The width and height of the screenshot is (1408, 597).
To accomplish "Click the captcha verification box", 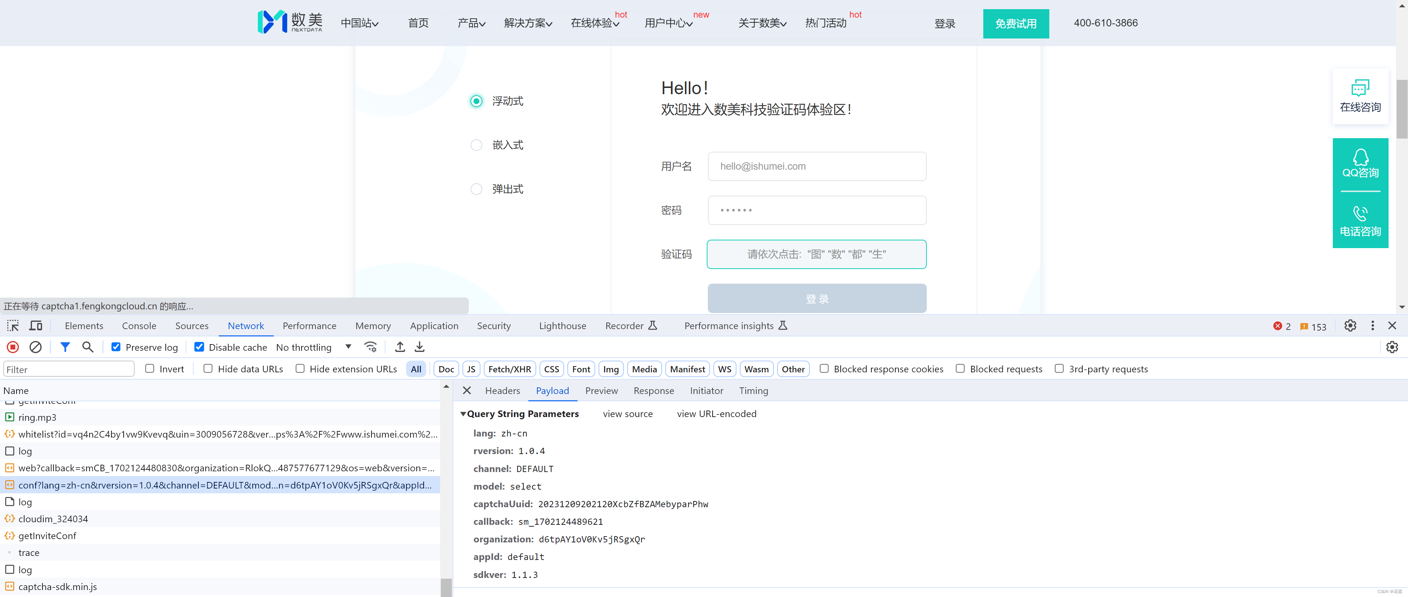I will pos(817,254).
